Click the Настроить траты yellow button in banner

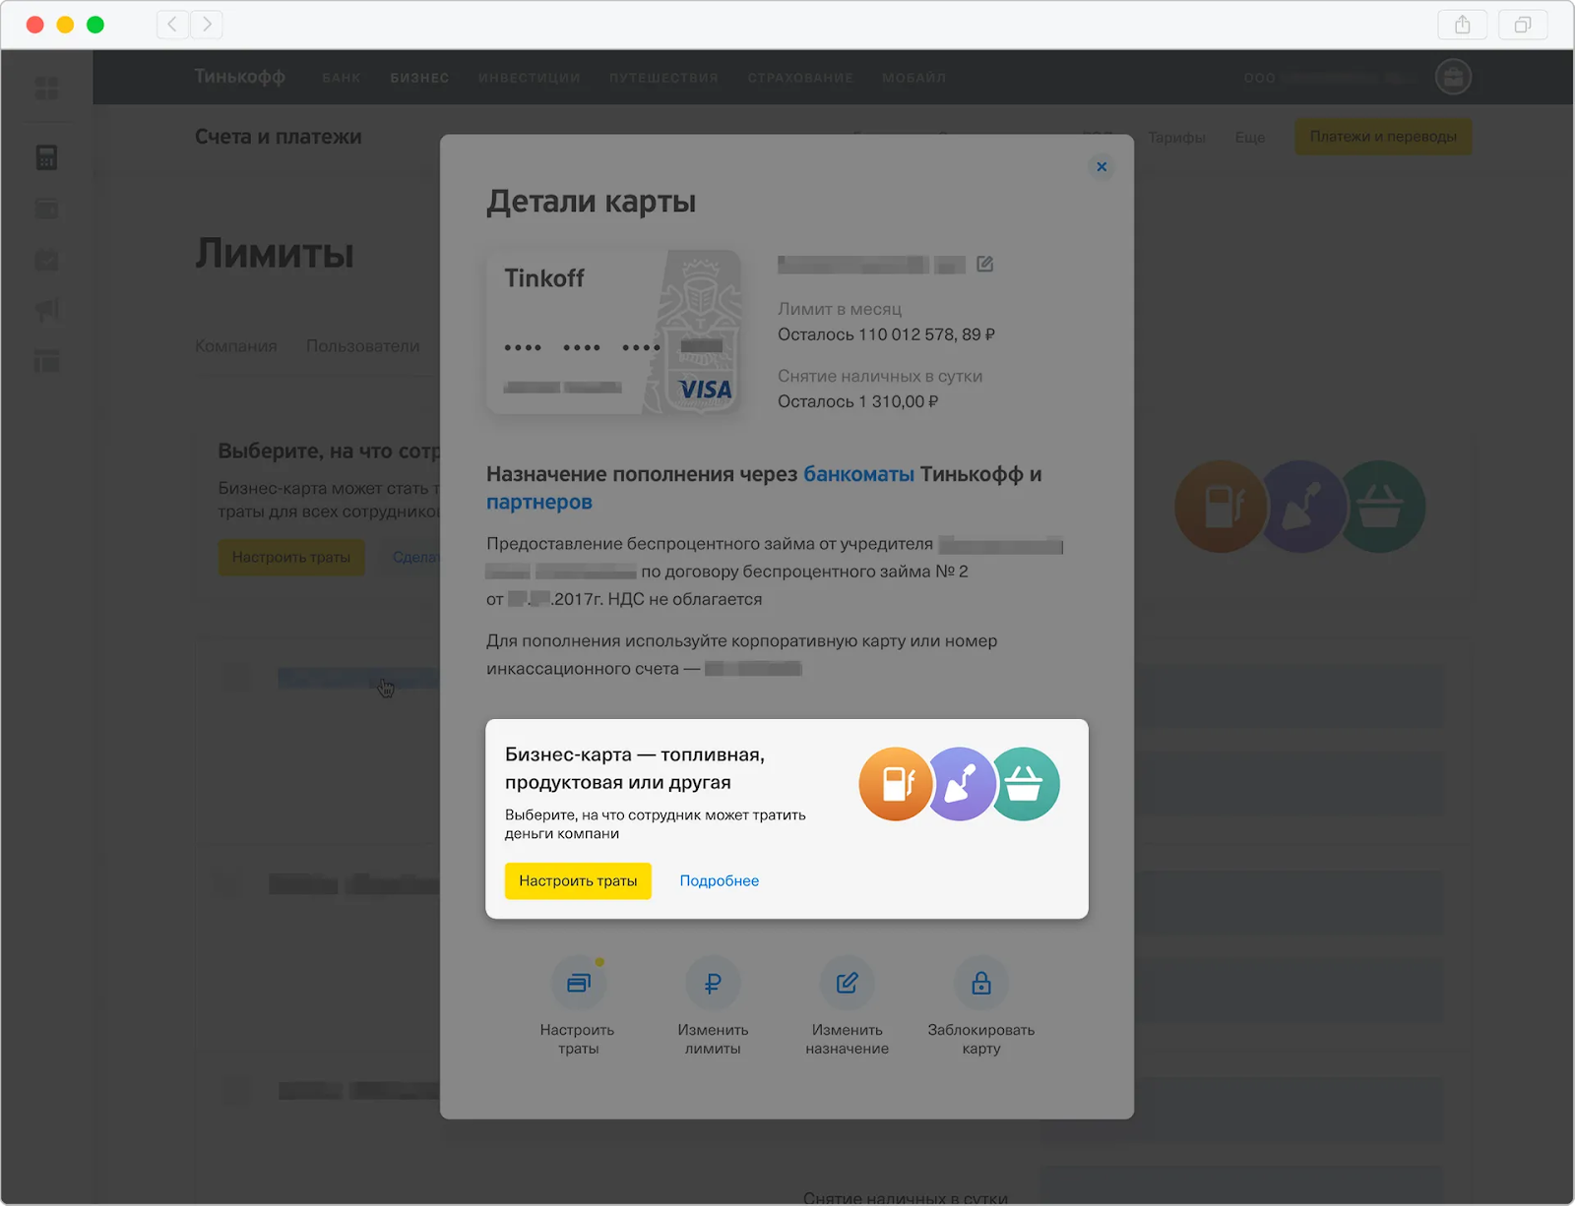coord(578,880)
